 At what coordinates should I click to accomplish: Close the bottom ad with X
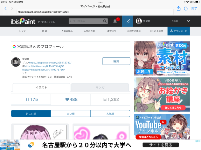[x=199, y=141]
